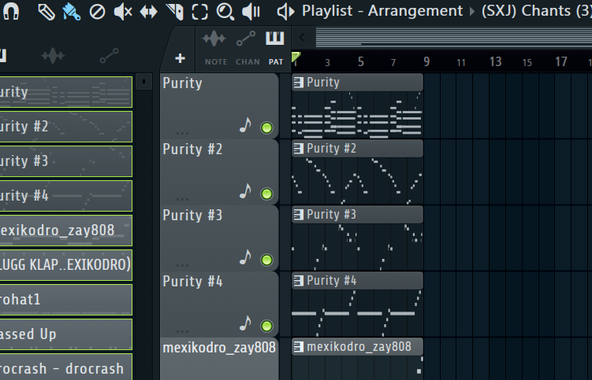The height and width of the screenshot is (380, 592).
Task: Mute the Purity track
Action: 267,127
